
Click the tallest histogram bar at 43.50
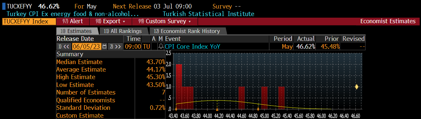[x=179, y=87]
